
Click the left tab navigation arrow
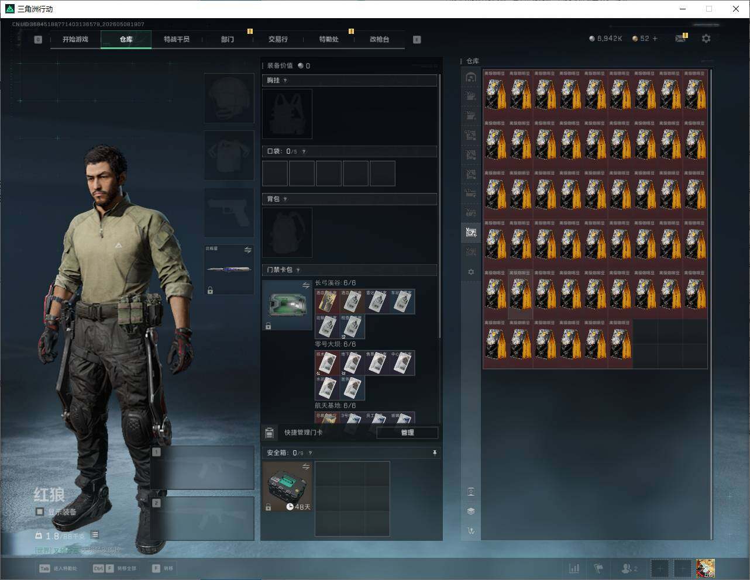[x=38, y=40]
